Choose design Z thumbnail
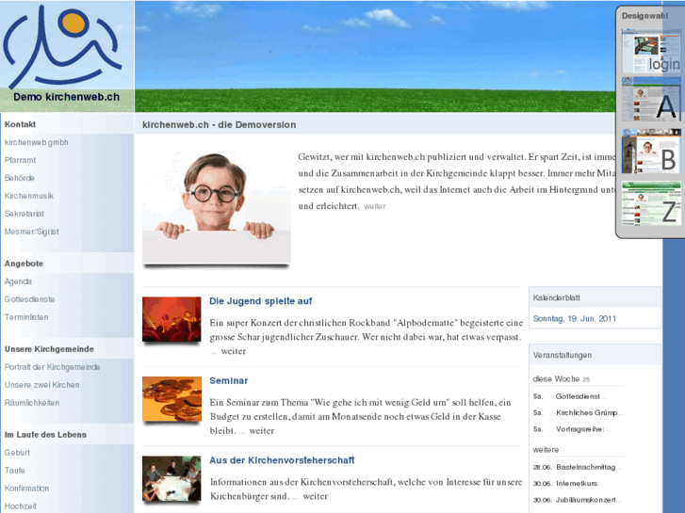 point(651,203)
